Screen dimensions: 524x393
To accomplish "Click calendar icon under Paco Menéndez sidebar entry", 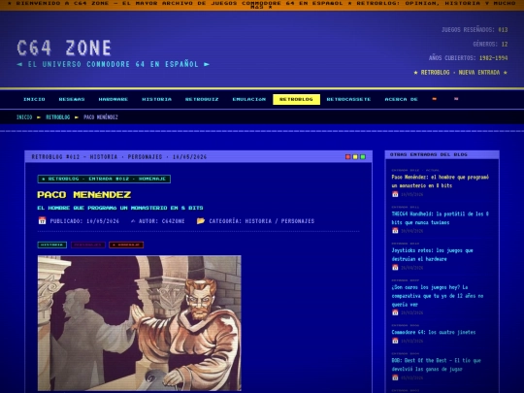I will point(395,194).
